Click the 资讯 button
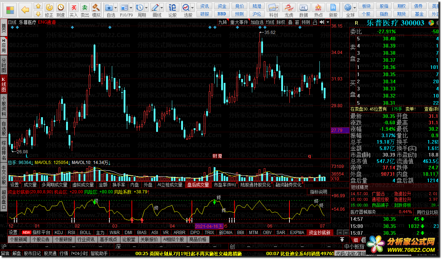Image resolution: width=442 pixels, height=259 pixels. point(204,6)
